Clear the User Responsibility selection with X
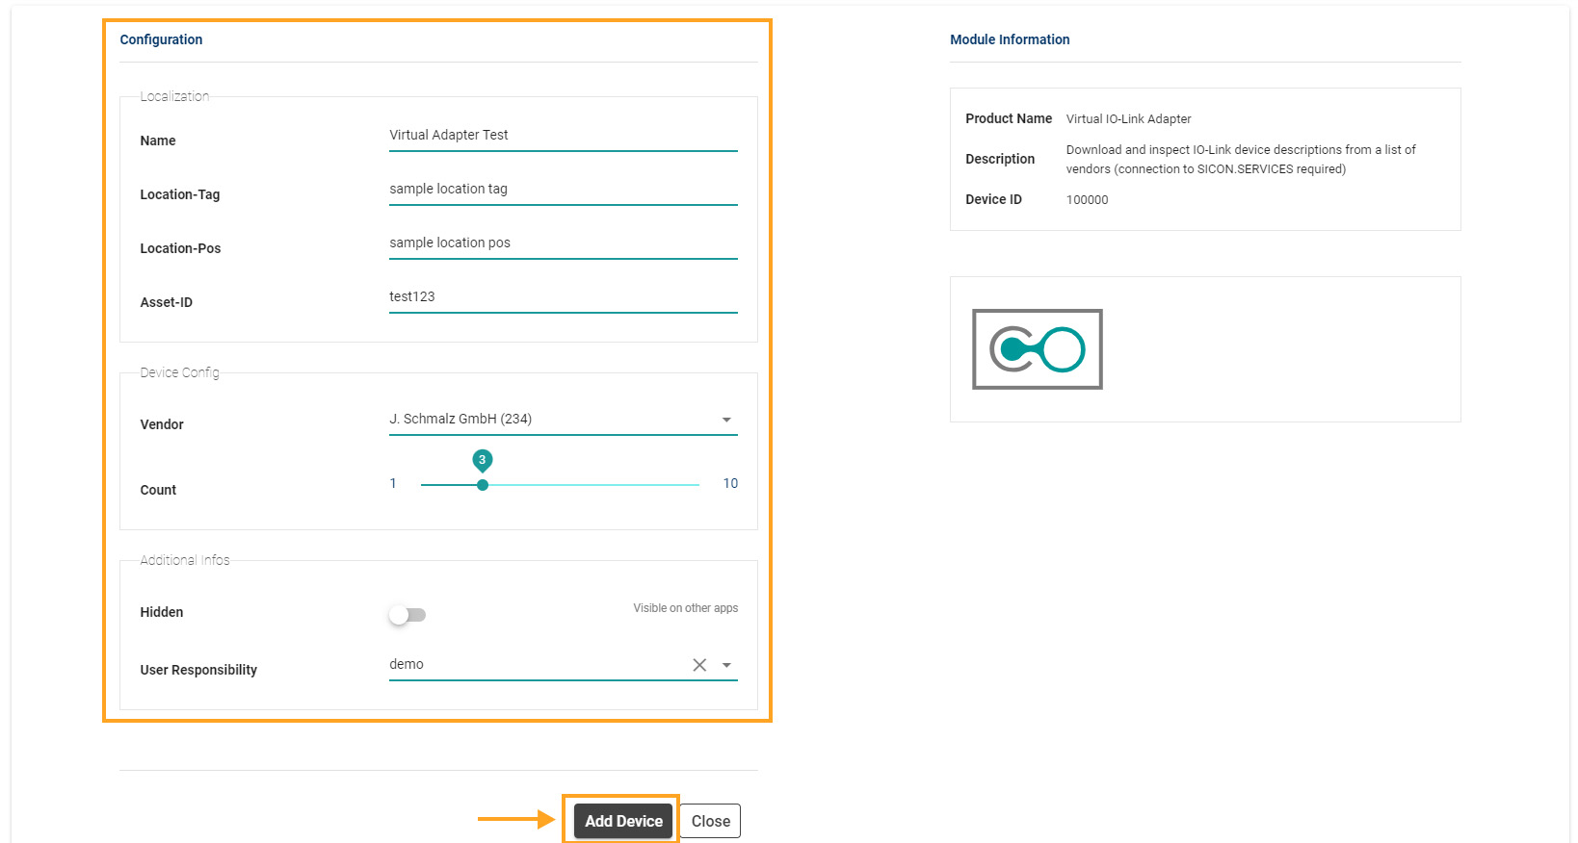The image size is (1578, 843). pyautogui.click(x=699, y=665)
